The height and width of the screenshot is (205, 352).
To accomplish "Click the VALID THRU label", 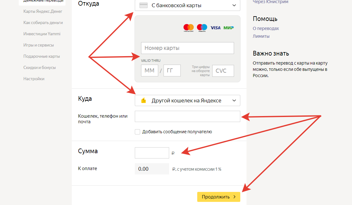I will [x=151, y=61].
